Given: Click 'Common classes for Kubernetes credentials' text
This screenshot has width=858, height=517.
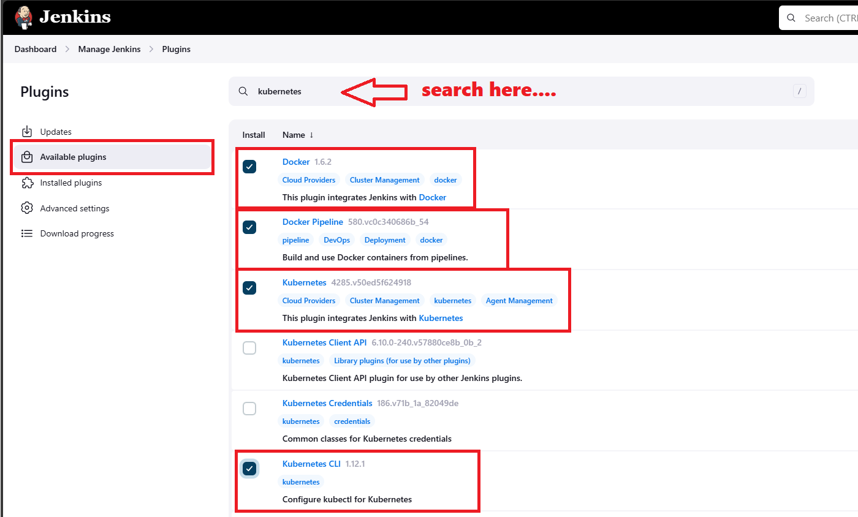Looking at the screenshot, I should point(367,439).
